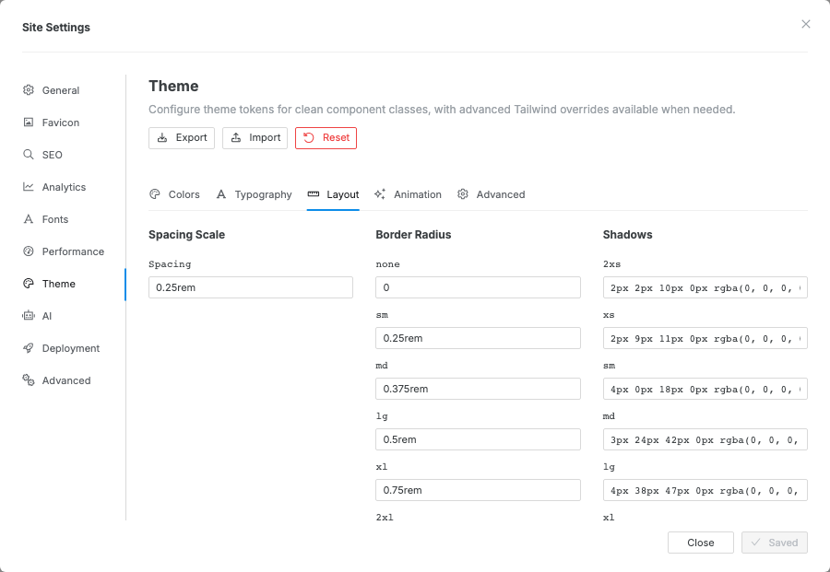The height and width of the screenshot is (572, 830).
Task: Click the Border Radius lg field
Action: [478, 440]
